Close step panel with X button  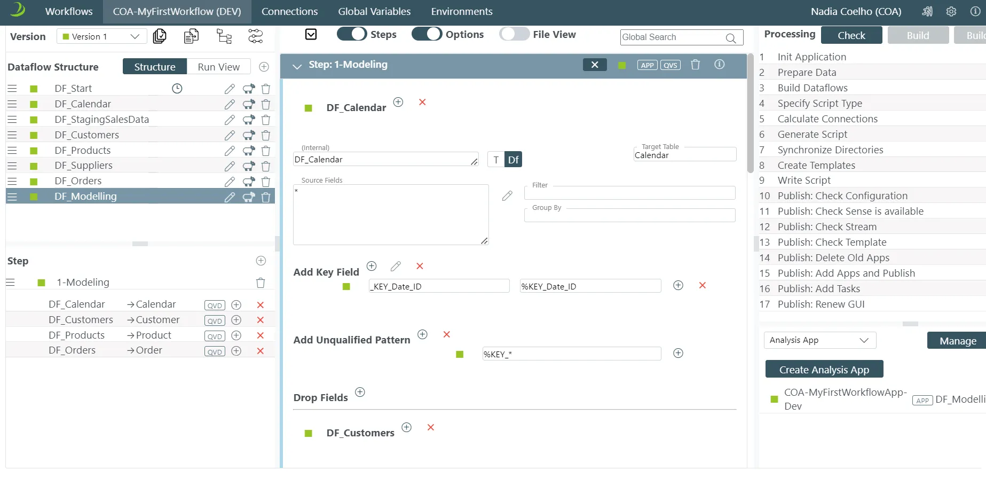(x=595, y=65)
